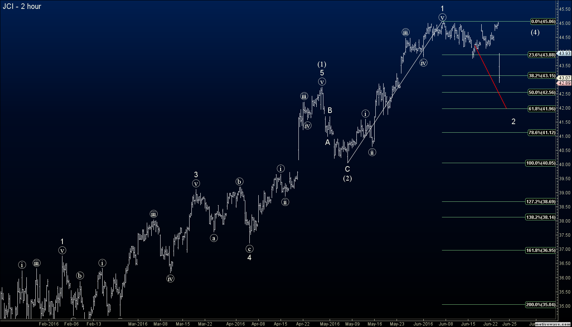Click the Mar-2016 date on time axis

[138, 324]
